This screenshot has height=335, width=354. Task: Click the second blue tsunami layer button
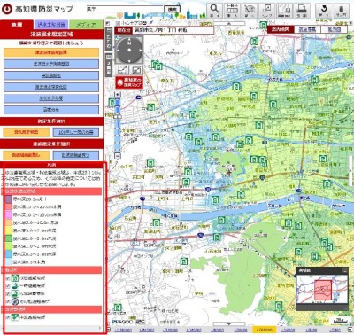tap(51, 75)
